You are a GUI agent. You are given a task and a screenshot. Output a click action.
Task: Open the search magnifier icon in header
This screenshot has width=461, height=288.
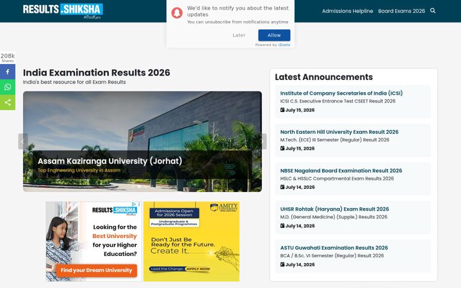point(433,11)
